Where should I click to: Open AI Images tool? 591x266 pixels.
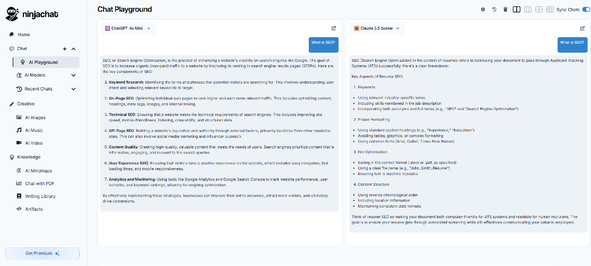coord(35,118)
